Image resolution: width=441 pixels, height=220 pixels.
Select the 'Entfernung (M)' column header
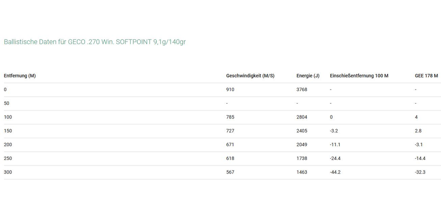point(20,76)
